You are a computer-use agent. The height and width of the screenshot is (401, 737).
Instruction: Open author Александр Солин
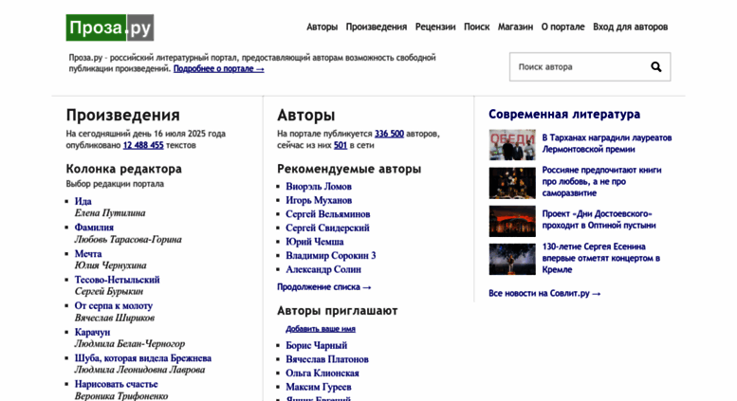pyautogui.click(x=323, y=269)
